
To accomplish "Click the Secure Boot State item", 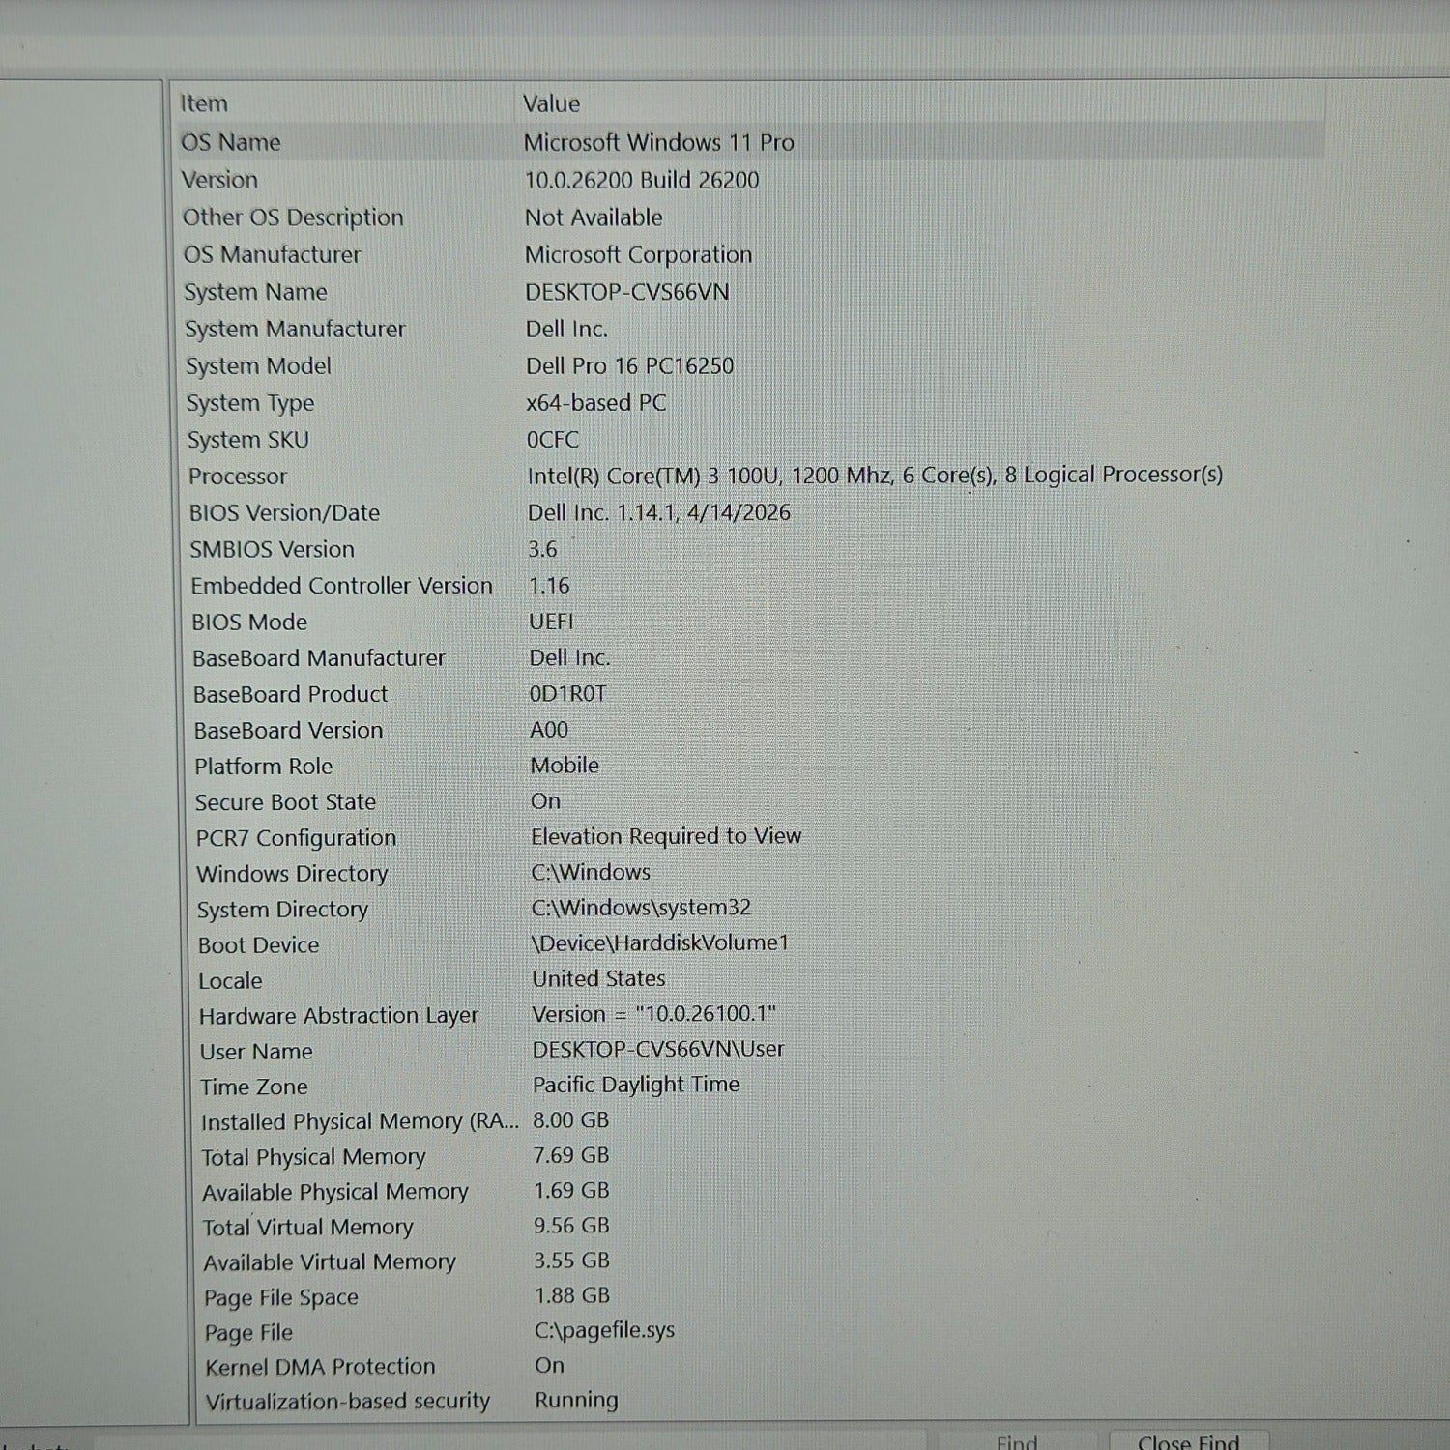I will 285,802.
